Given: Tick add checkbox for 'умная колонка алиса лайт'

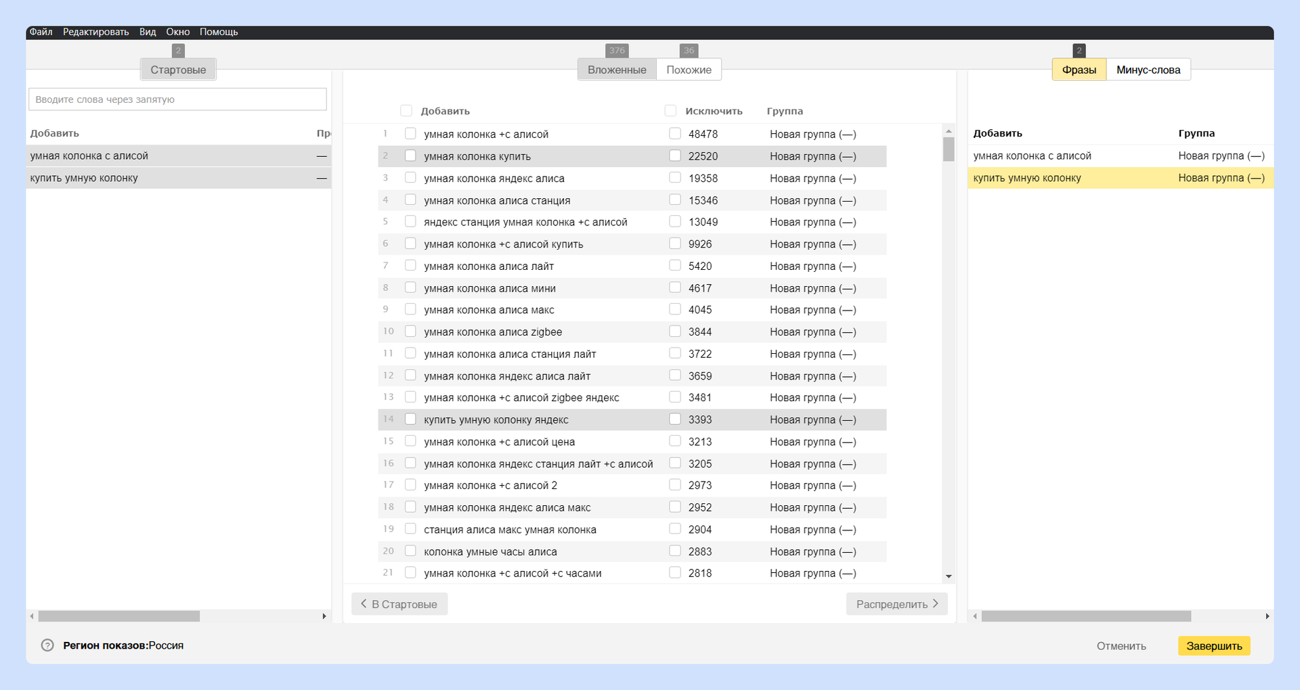Looking at the screenshot, I should coord(410,265).
